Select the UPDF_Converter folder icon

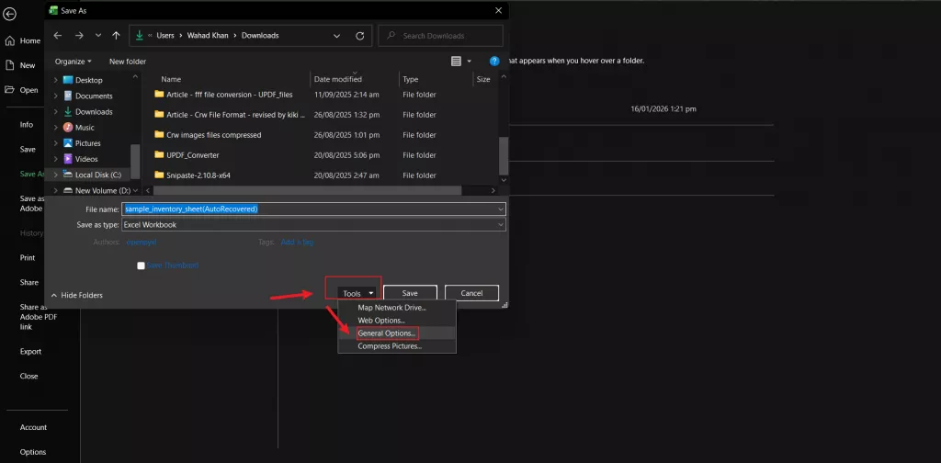click(159, 154)
